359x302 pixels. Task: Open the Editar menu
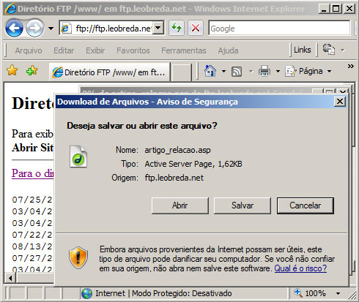[x=64, y=50]
